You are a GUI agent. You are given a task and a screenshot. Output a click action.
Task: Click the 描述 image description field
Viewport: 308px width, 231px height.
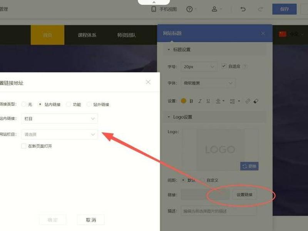coord(218,211)
